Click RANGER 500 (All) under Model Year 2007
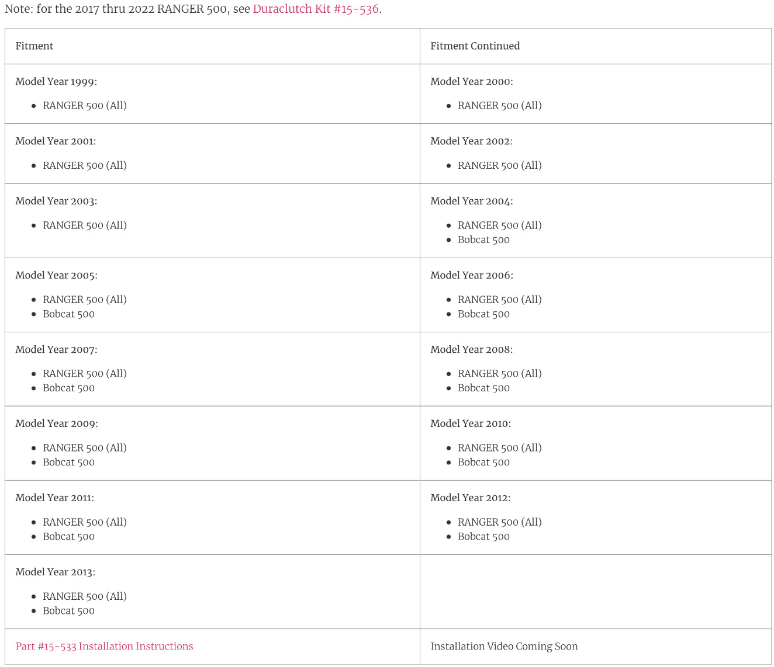The height and width of the screenshot is (667, 774). click(x=85, y=373)
